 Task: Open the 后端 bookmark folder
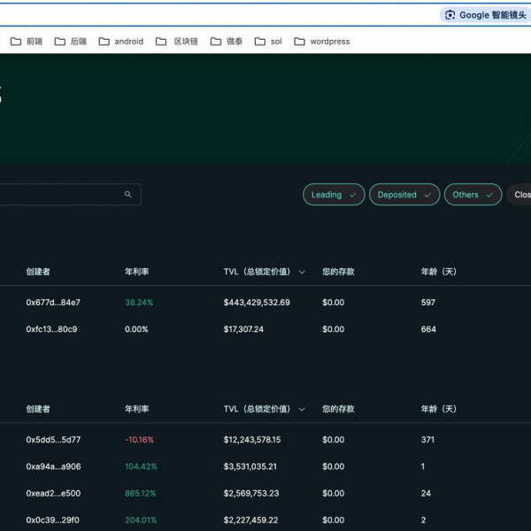pyautogui.click(x=71, y=42)
